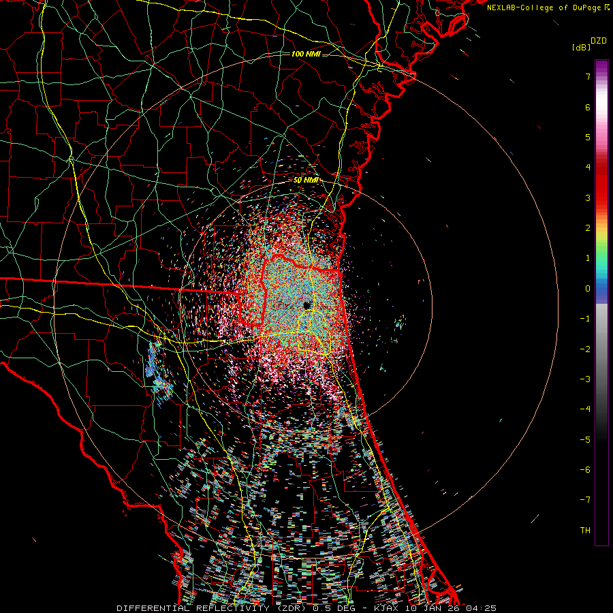Image resolution: width=613 pixels, height=613 pixels.
Task: Click the 6 dB value on color scale
Action: (x=588, y=107)
